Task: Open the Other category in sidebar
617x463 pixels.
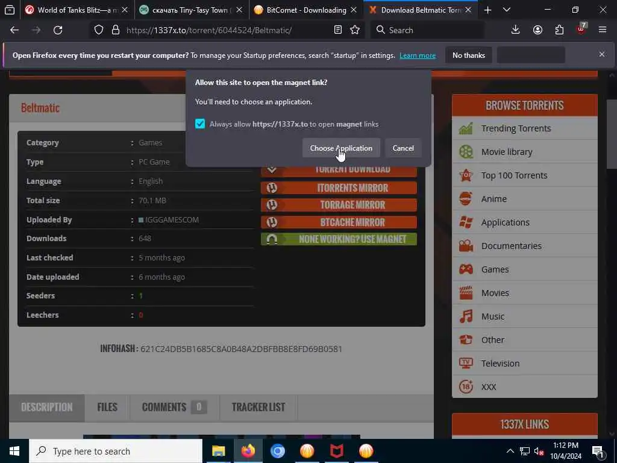Action: 525,340
